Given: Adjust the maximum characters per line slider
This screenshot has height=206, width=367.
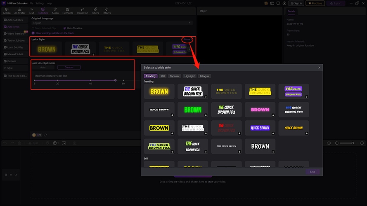Looking at the screenshot, I should 115,80.
